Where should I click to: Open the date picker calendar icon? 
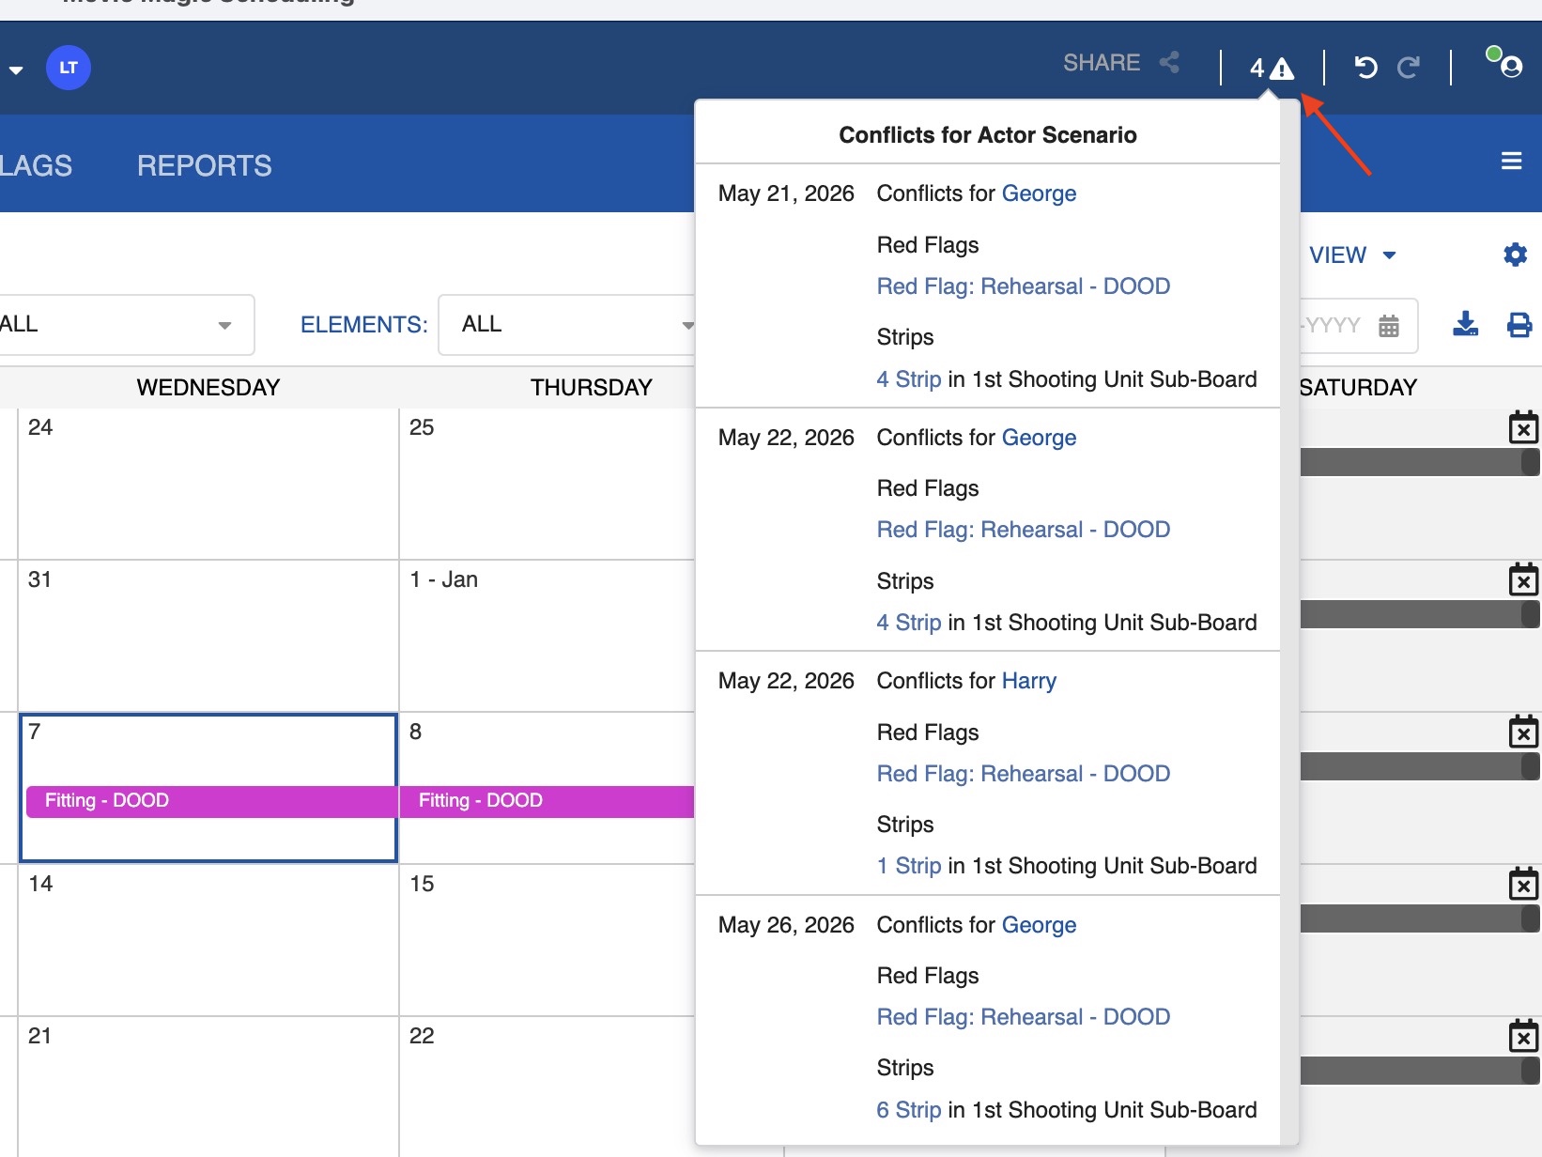[1389, 326]
